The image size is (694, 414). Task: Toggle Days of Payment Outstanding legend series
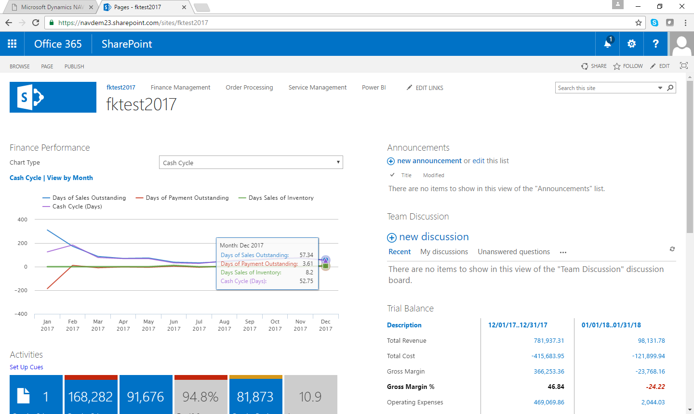pyautogui.click(x=182, y=198)
